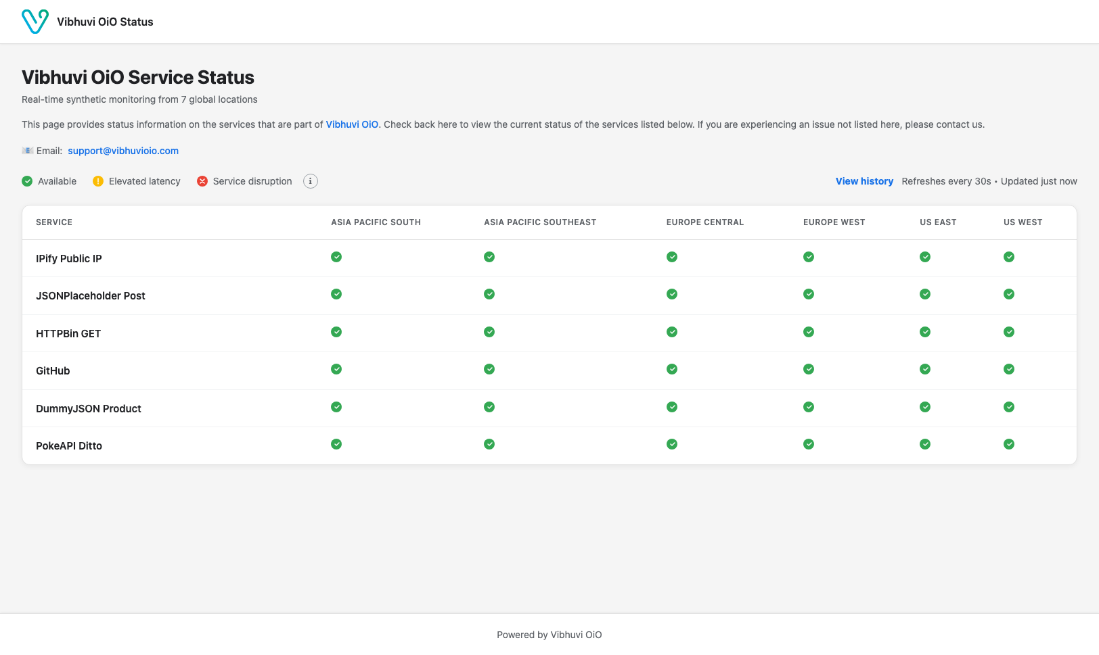This screenshot has width=1099, height=655.
Task: Click PokeAPI Ditto Asia Pacific Southeast status
Action: 489,444
